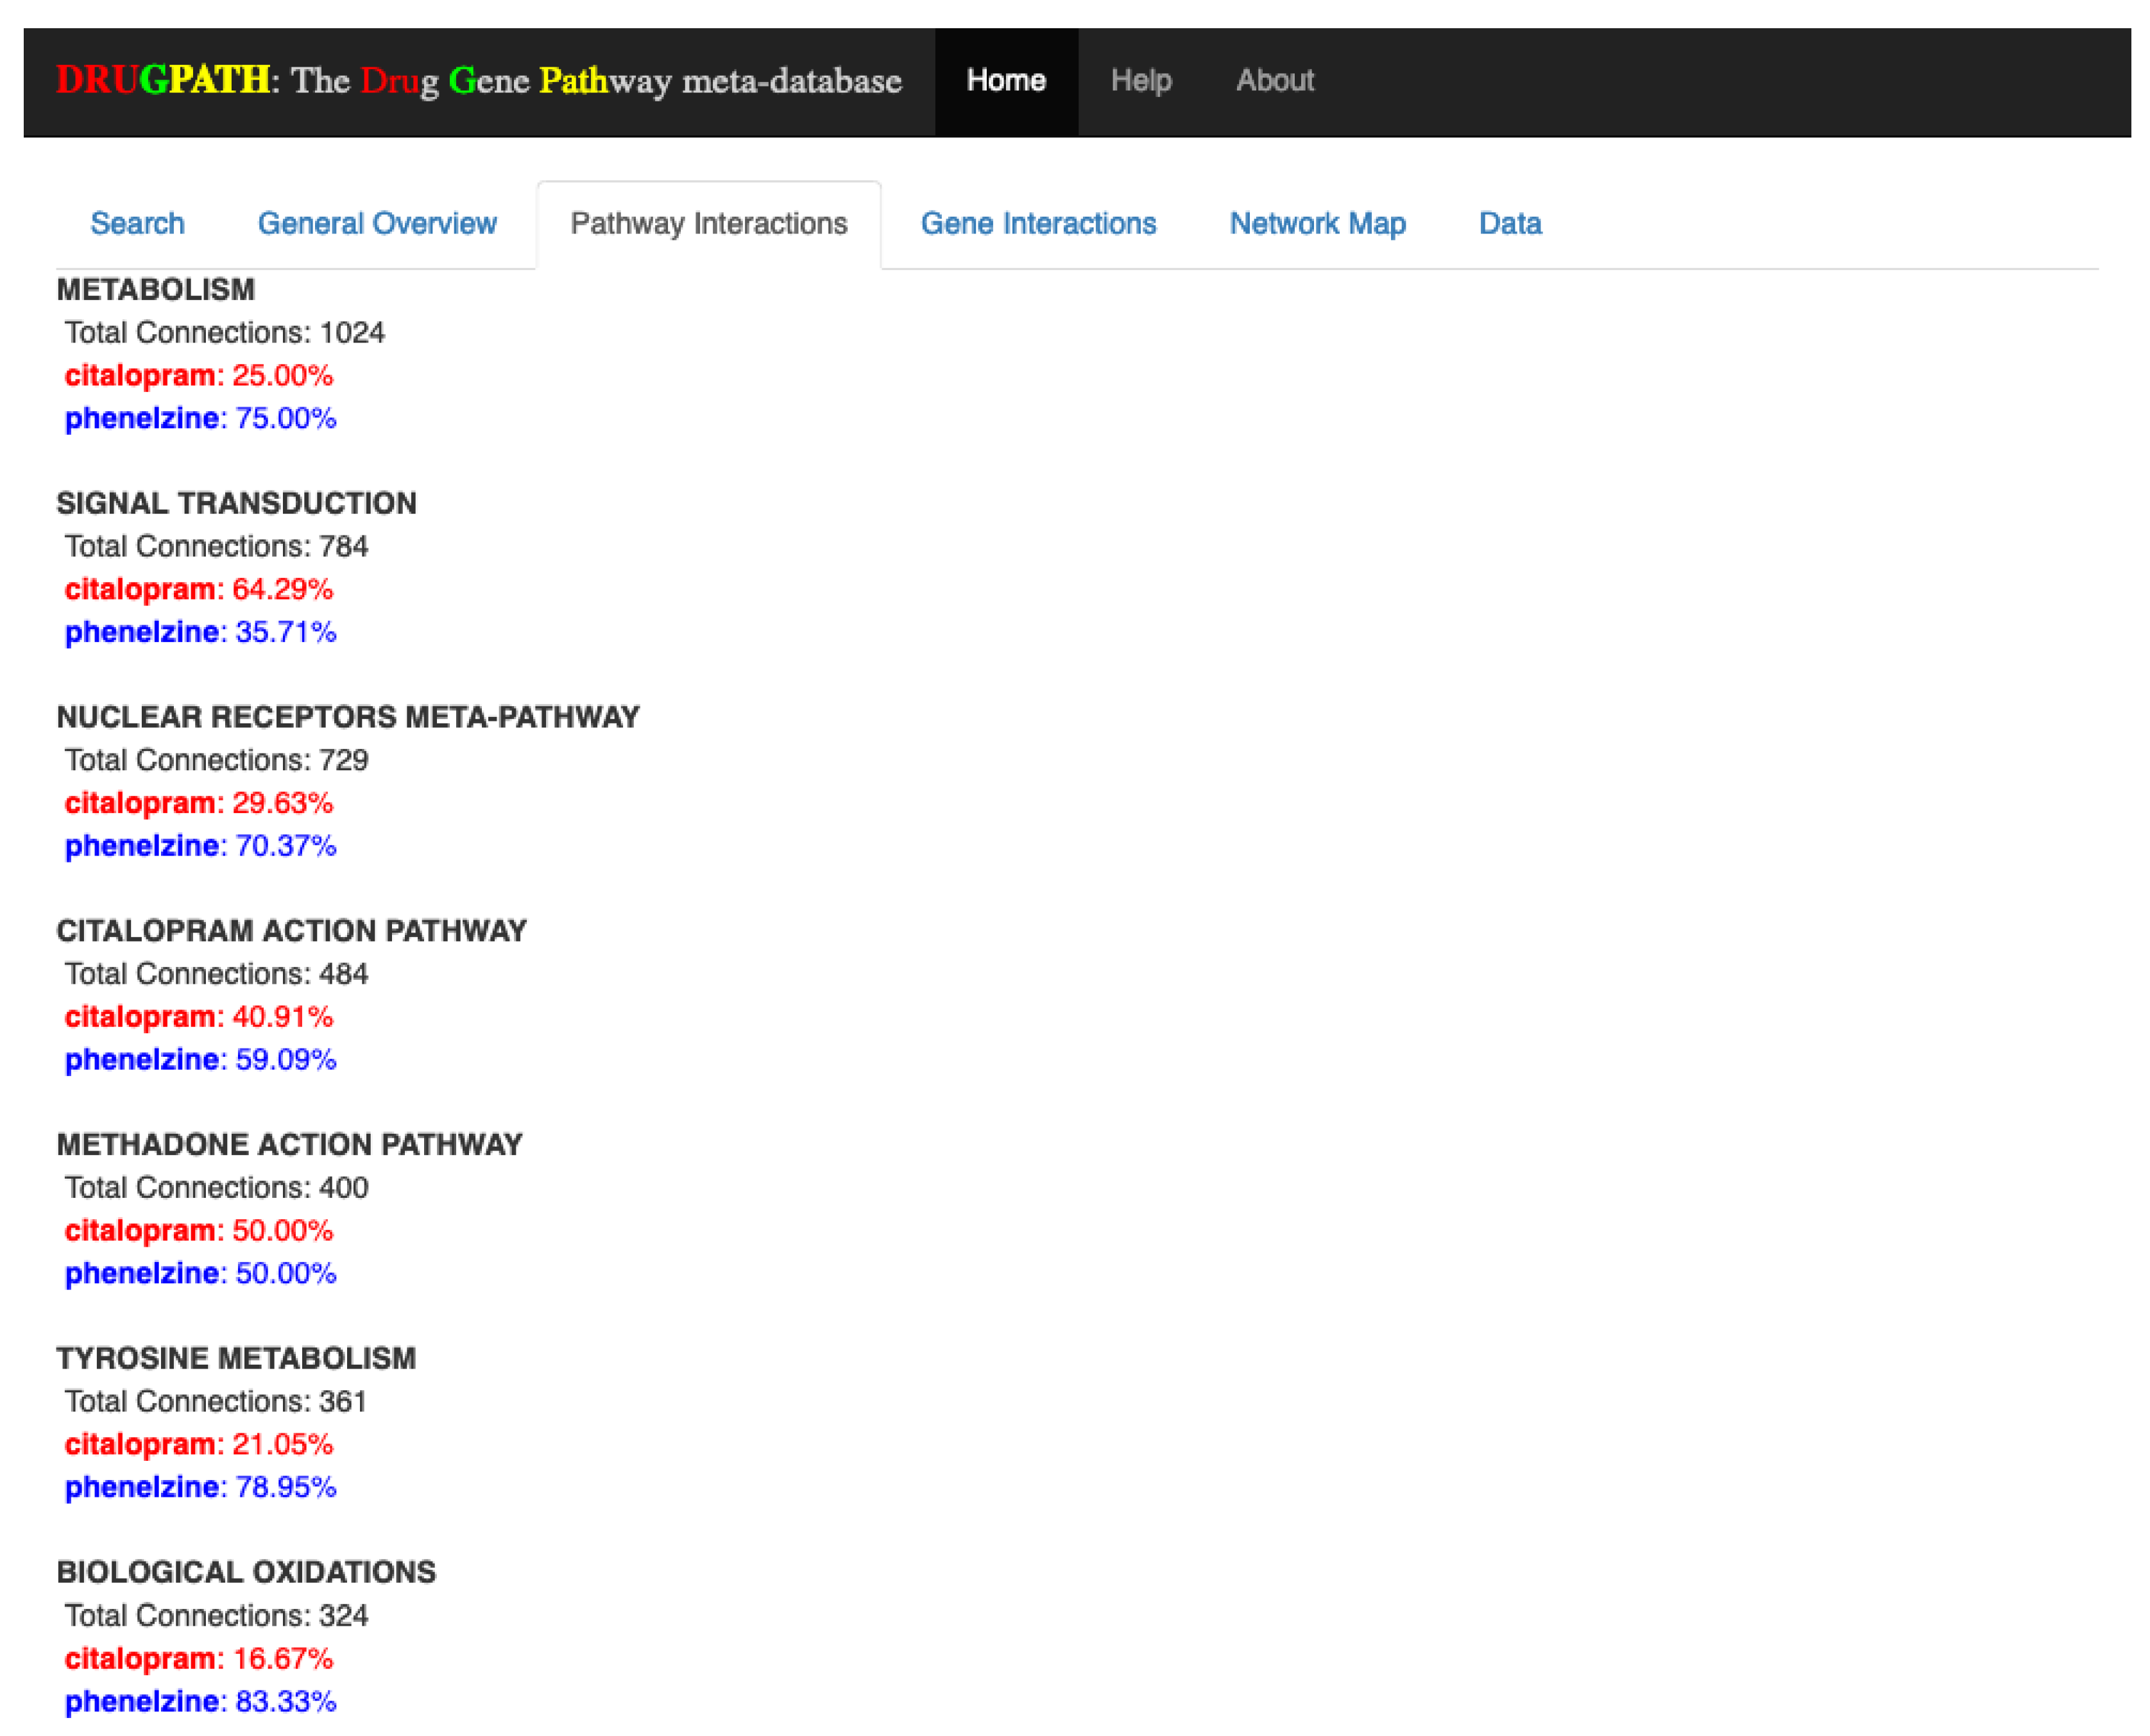Open the About navigation item

click(x=1274, y=80)
